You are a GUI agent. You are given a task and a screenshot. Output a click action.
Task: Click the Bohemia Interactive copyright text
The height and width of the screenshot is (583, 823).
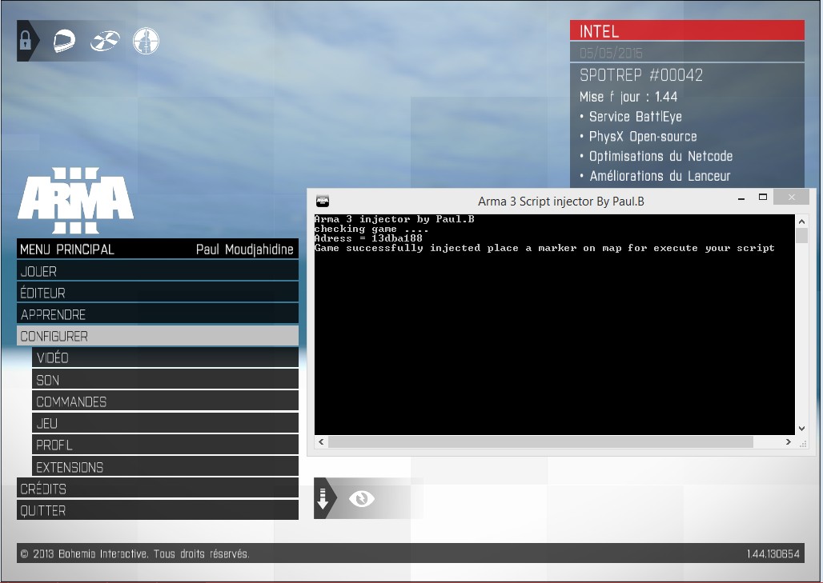coord(134,553)
